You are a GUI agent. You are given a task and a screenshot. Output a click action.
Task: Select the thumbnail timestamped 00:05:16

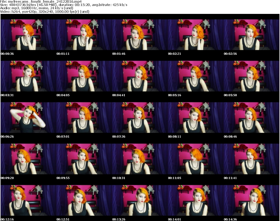click(x=196, y=76)
